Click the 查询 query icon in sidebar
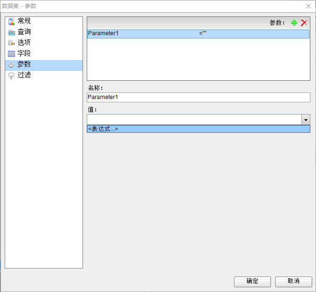Screen dimensions: 316x292 [x=11, y=32]
